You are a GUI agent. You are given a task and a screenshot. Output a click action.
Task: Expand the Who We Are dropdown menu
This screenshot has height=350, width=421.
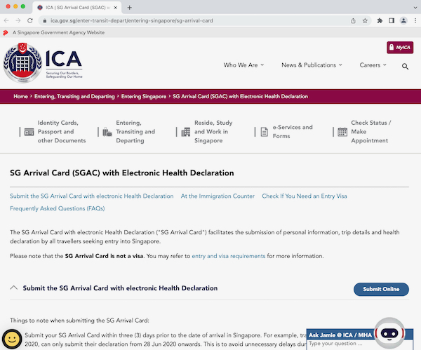coord(243,65)
